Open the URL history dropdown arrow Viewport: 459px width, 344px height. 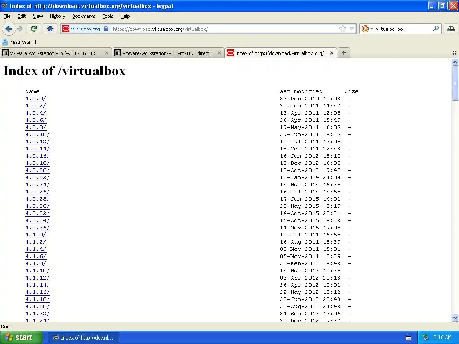pyautogui.click(x=351, y=29)
